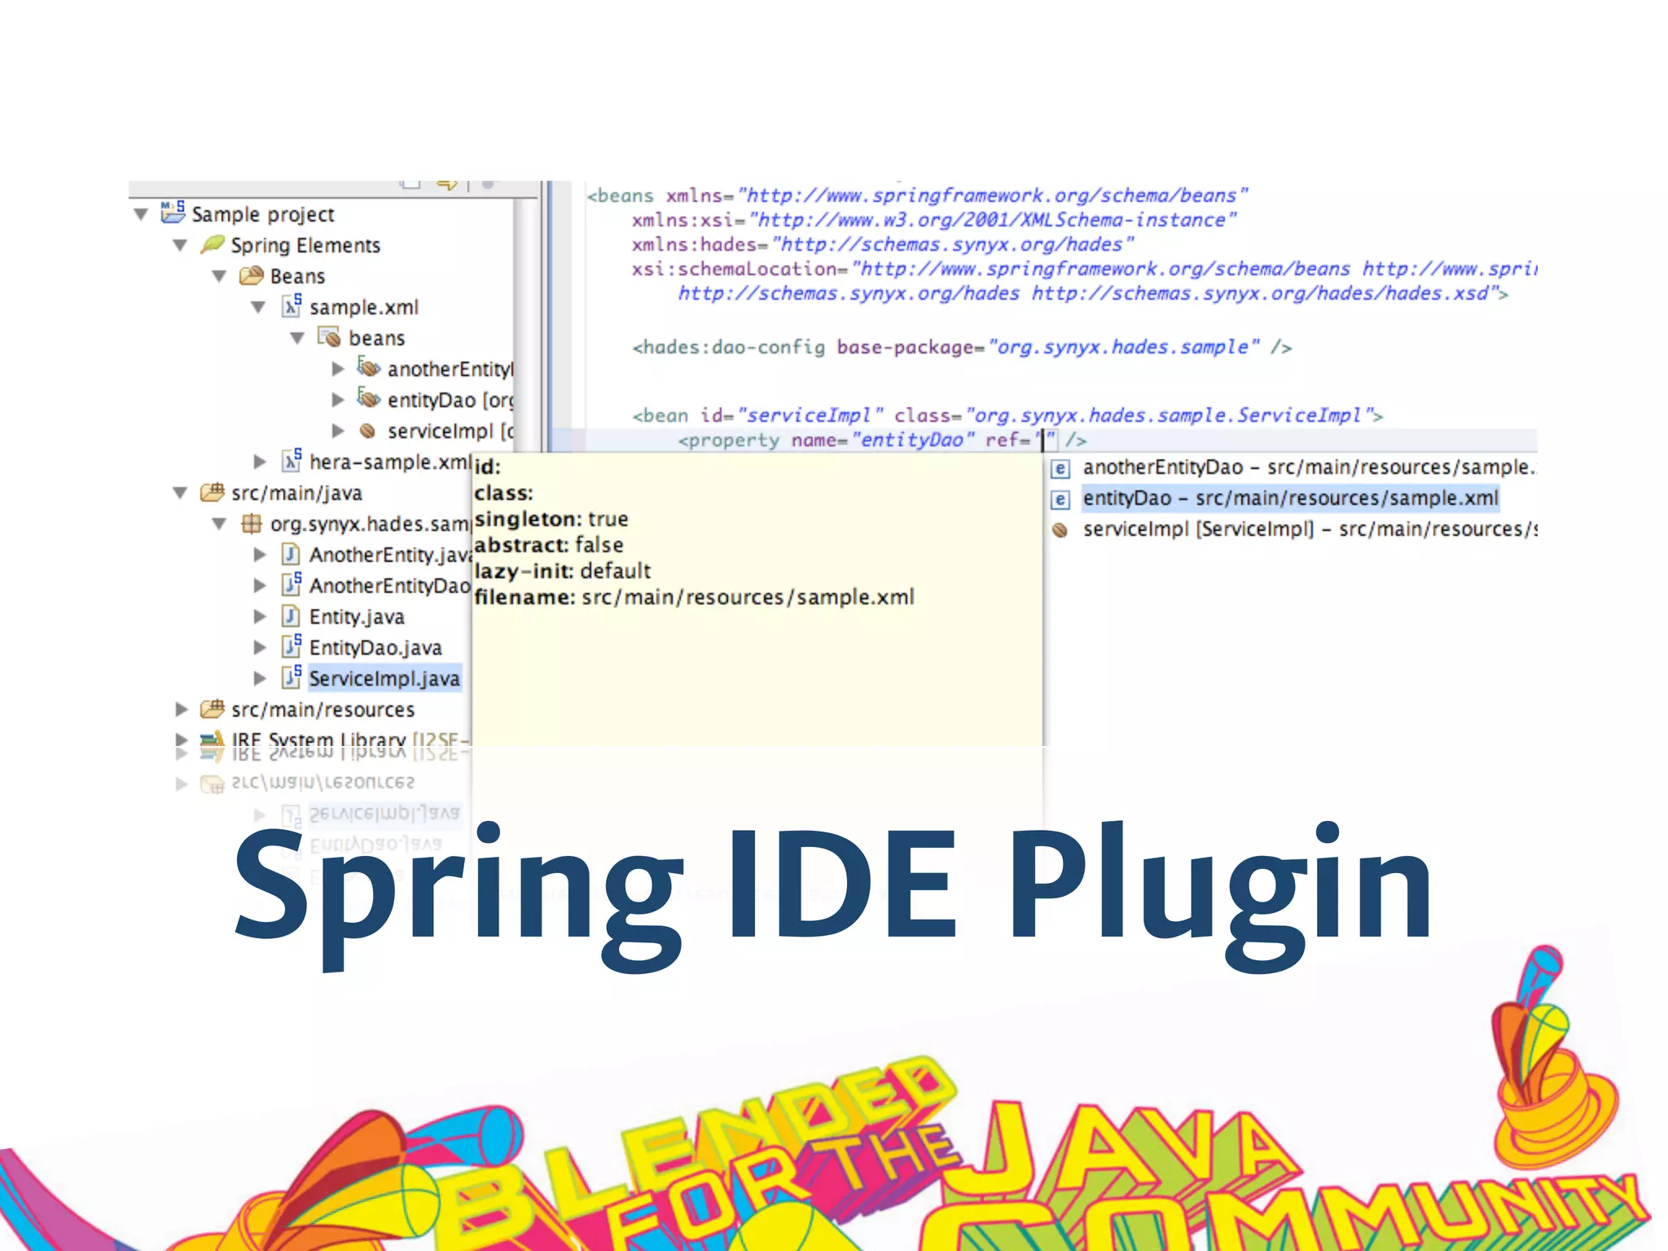Expand the AnotherEntity.java node
Viewport: 1668px width, 1251px height.
point(260,555)
